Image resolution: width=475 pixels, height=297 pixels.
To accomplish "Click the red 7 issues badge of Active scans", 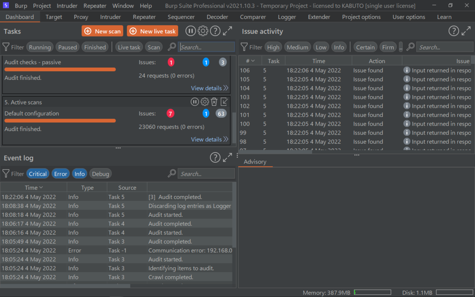I will [170, 114].
